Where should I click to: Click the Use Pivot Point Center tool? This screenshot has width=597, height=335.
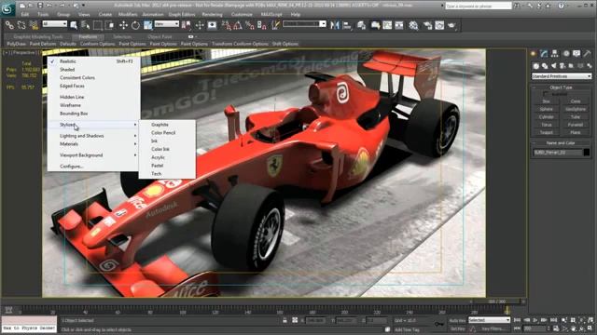point(187,25)
